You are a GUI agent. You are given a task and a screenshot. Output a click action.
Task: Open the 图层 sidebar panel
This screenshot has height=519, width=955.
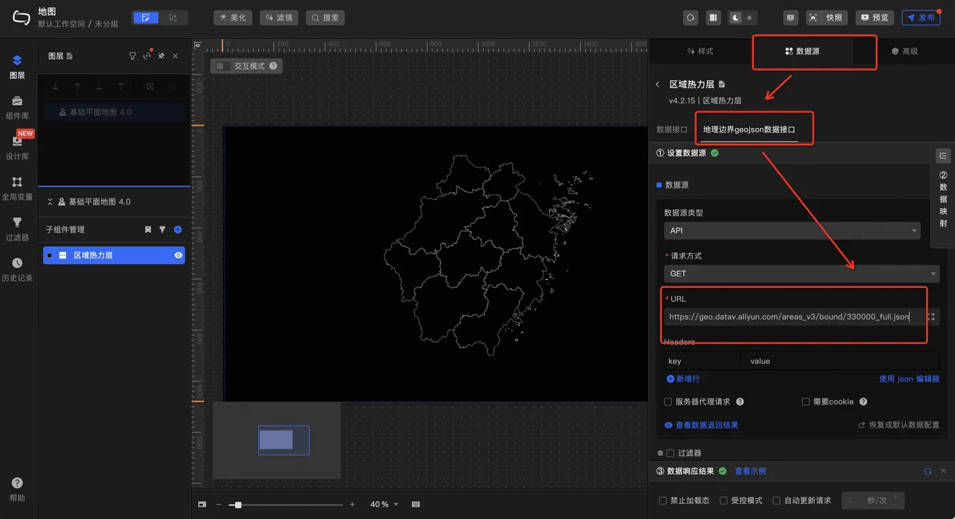click(x=17, y=67)
